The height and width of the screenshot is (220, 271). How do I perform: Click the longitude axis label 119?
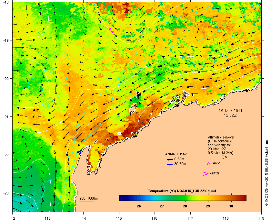tap(261, 218)
